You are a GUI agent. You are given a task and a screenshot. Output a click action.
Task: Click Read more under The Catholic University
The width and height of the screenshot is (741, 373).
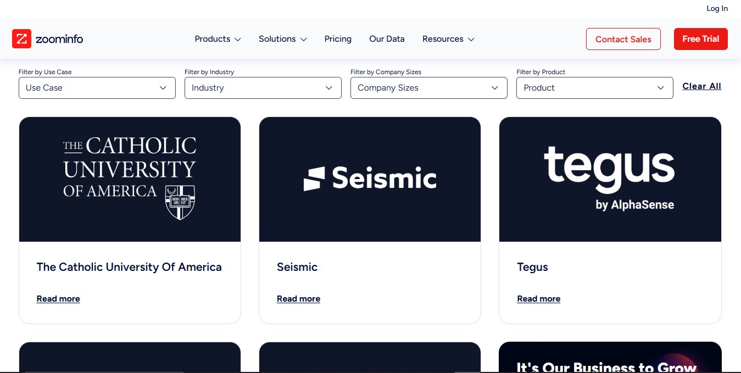point(58,299)
